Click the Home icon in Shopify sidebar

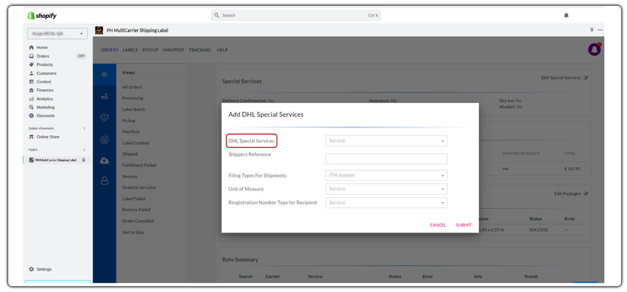click(31, 47)
